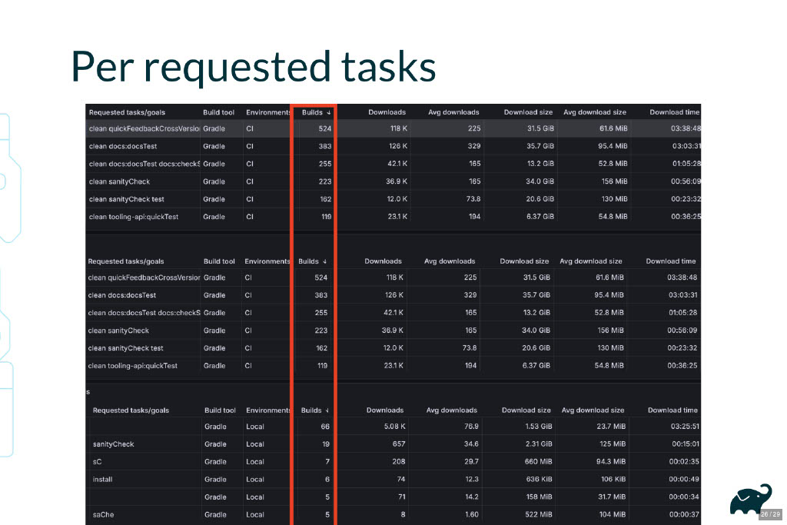Image resolution: width=787 pixels, height=525 pixels.
Task: Click the 03:25:51 download time
Action: [x=685, y=427]
